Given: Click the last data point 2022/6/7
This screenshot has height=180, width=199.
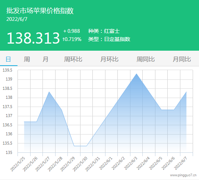Looking at the screenshot, I should [186, 92].
